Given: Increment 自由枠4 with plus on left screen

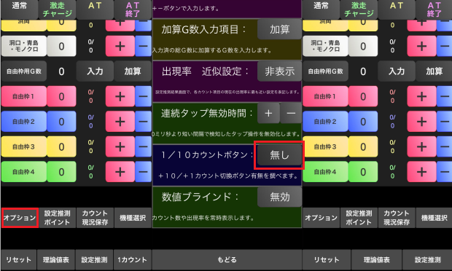Looking at the screenshot, I should click(x=120, y=172).
